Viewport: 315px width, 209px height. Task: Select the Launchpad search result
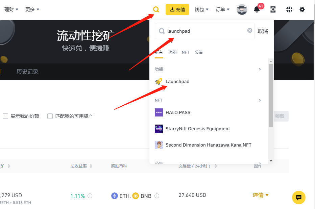177,81
